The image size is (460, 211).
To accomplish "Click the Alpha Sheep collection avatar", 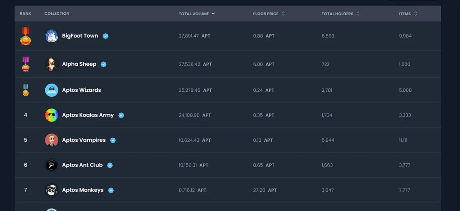I will [52, 64].
